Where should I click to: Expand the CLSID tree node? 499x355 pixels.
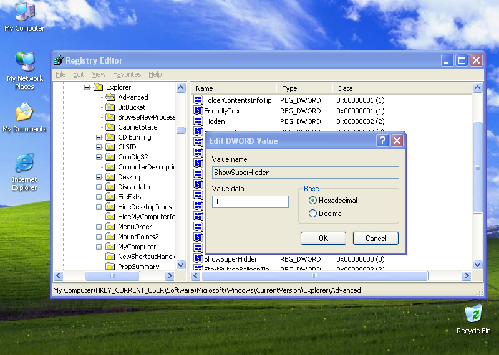99,147
